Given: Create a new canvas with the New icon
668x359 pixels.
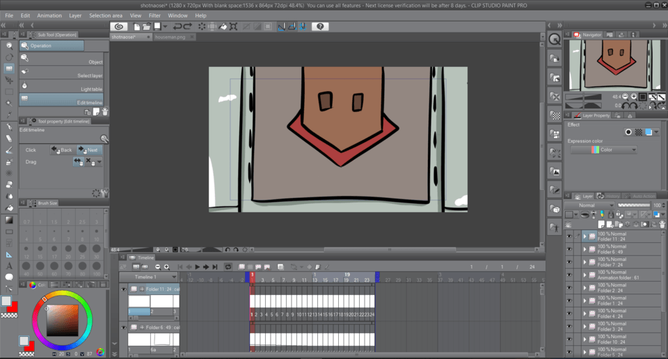Looking at the screenshot, I should 136,26.
